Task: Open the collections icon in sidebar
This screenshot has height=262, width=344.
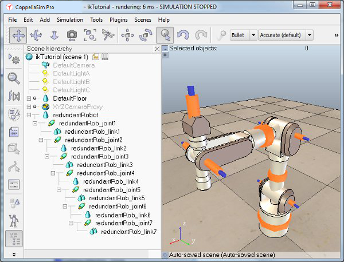Action: 14,114
